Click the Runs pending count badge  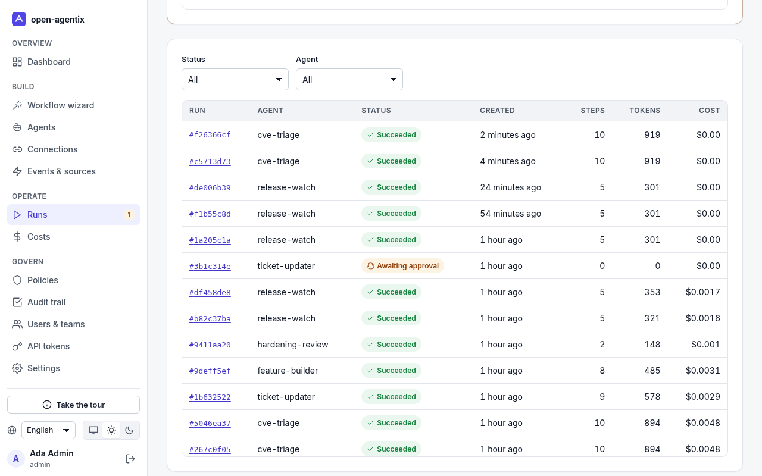tap(129, 215)
